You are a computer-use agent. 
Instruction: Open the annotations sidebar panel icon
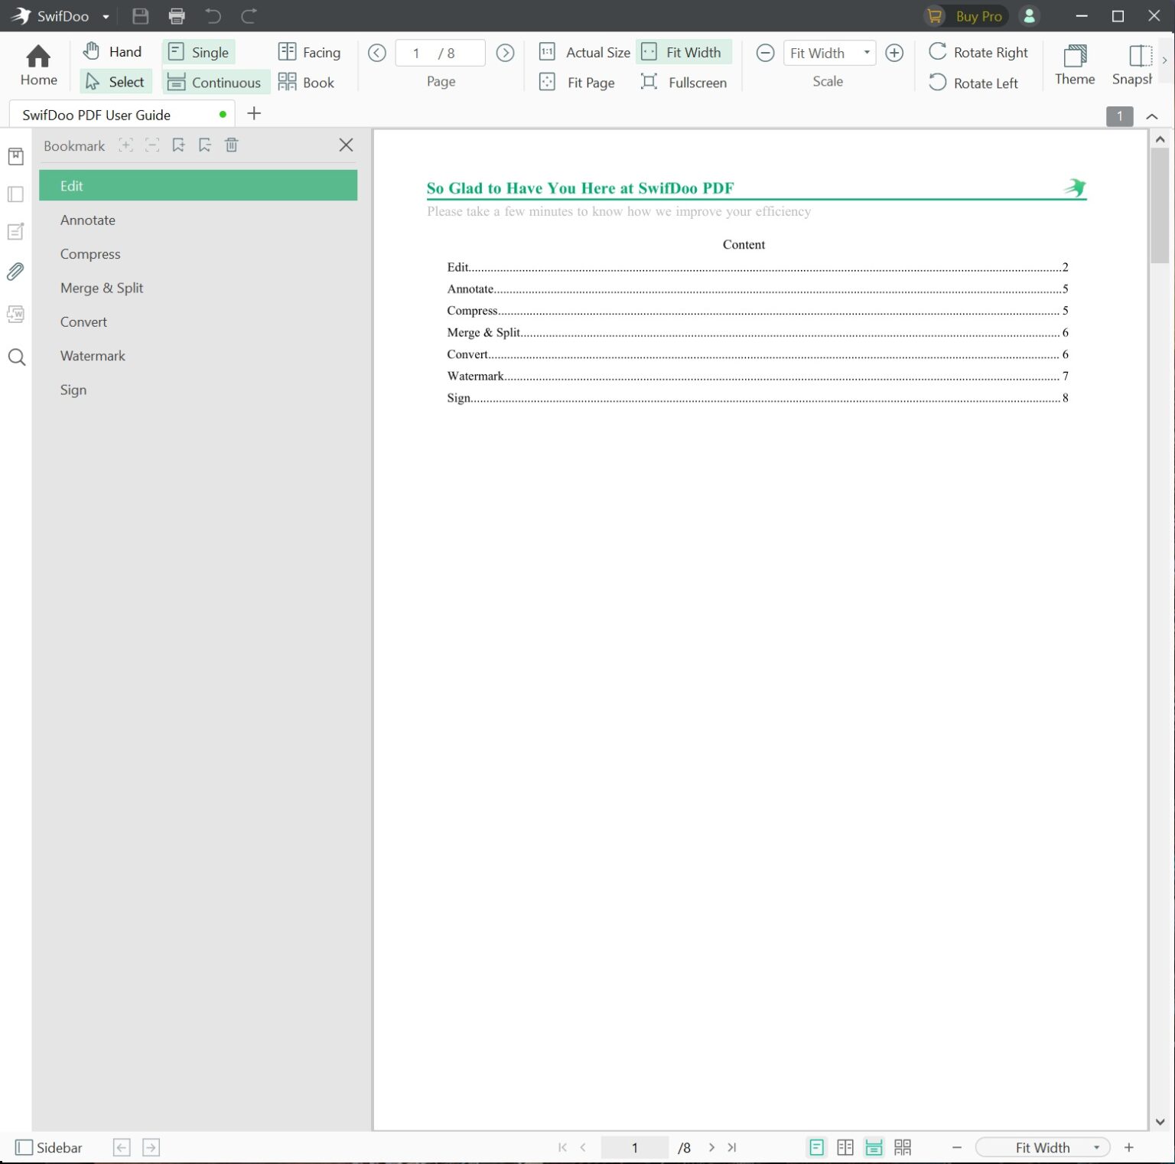(16, 232)
